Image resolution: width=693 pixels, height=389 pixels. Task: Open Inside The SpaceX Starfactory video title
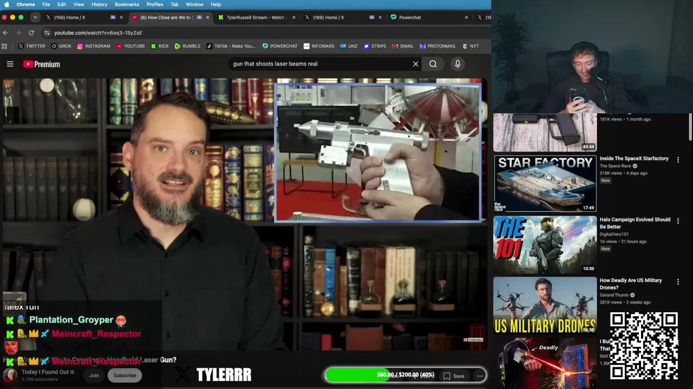[634, 159]
